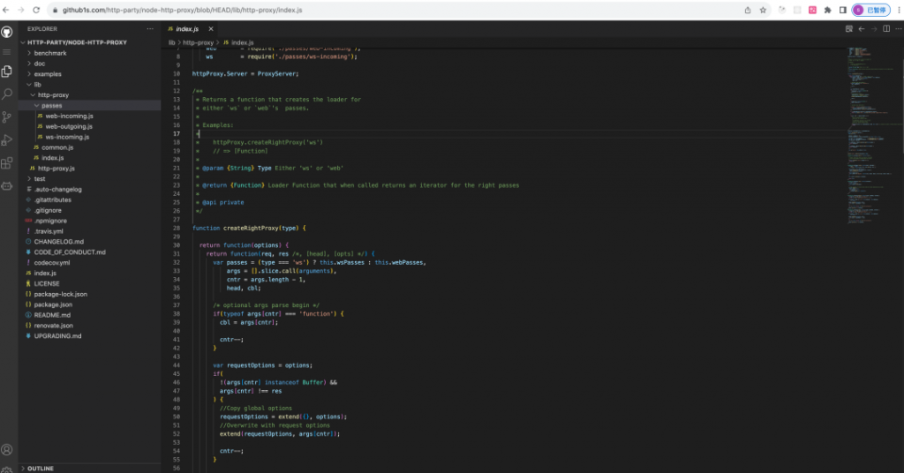Expand the examples folder
904x473 pixels.
(x=90, y=74)
